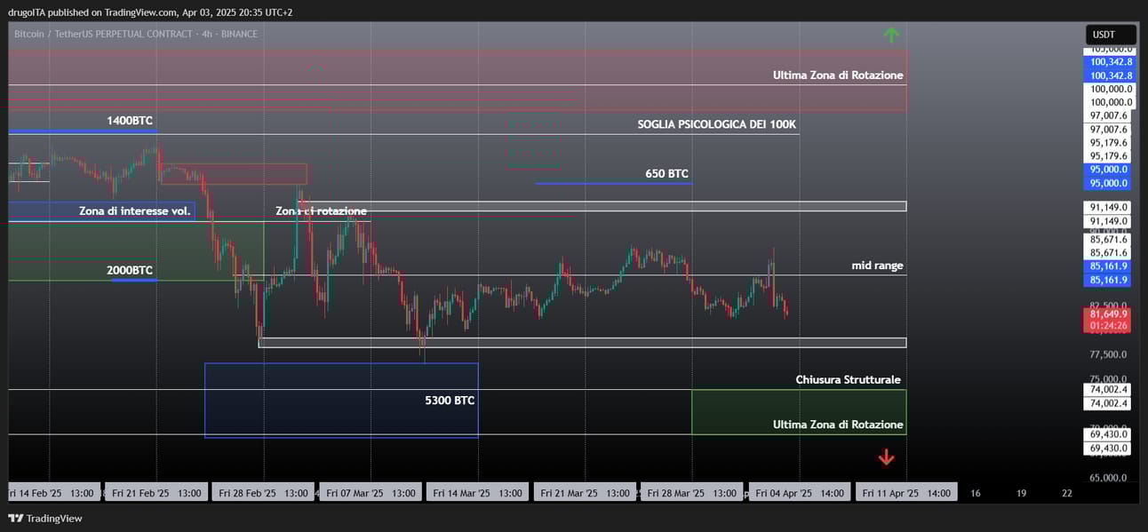
Task: Select the Fri 11 Apr '25 14:00 time marker
Action: coord(906,493)
